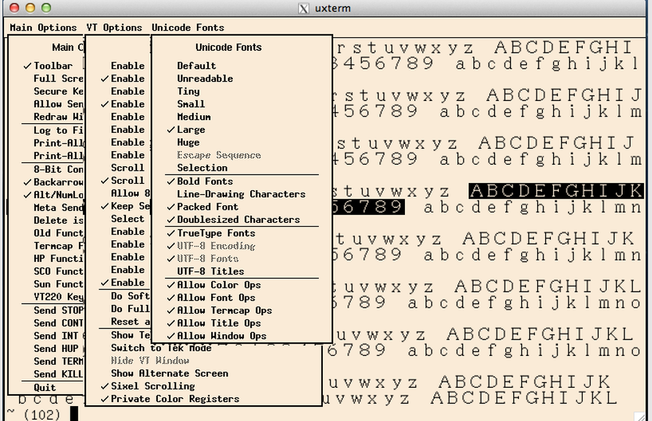This screenshot has width=652, height=421.
Task: Choose the Redraw Wi… entry
Action: (x=58, y=117)
